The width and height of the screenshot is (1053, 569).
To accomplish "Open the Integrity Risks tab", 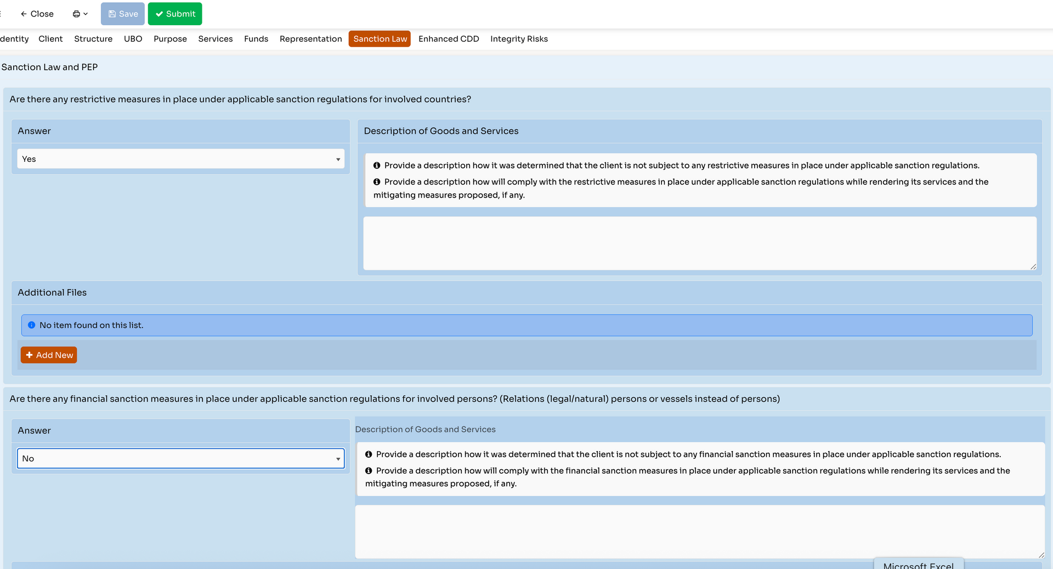I will [519, 39].
